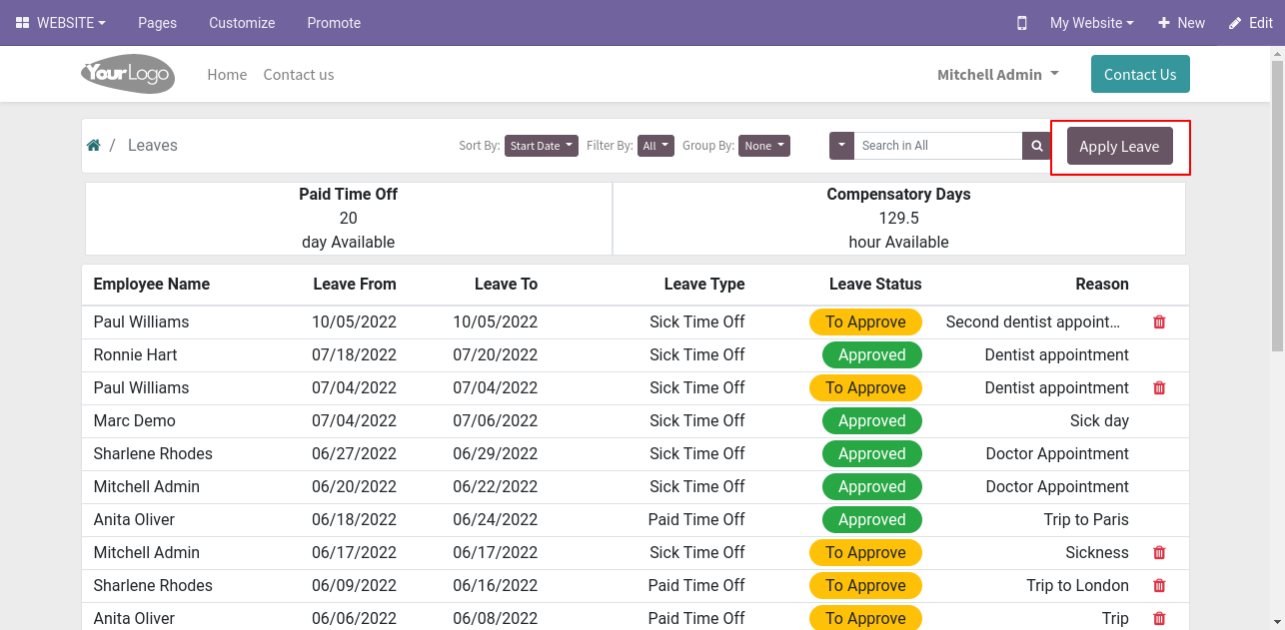Screen dimensions: 1285x630
Task: Go to the Home nav link
Action: (227, 75)
